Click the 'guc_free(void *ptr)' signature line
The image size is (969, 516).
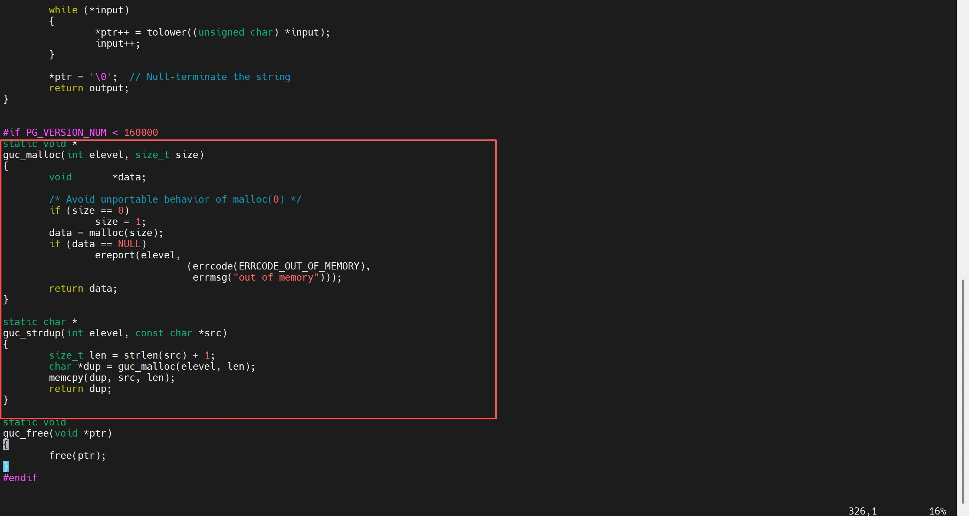58,434
